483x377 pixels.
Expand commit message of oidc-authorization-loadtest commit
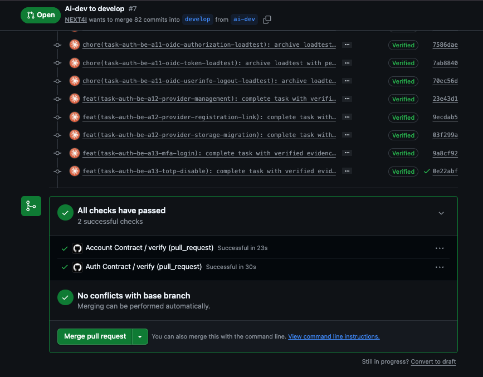(347, 45)
